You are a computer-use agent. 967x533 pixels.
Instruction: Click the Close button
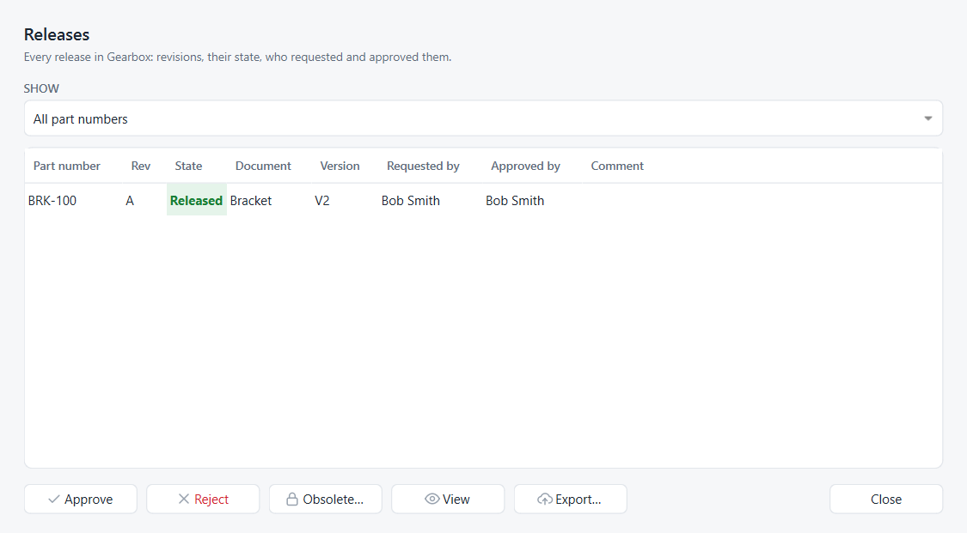[x=886, y=500]
